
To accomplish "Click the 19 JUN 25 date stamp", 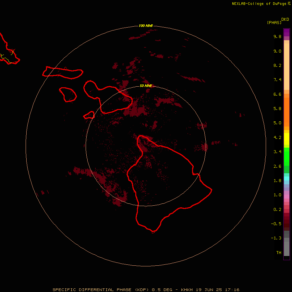I will coord(209,290).
